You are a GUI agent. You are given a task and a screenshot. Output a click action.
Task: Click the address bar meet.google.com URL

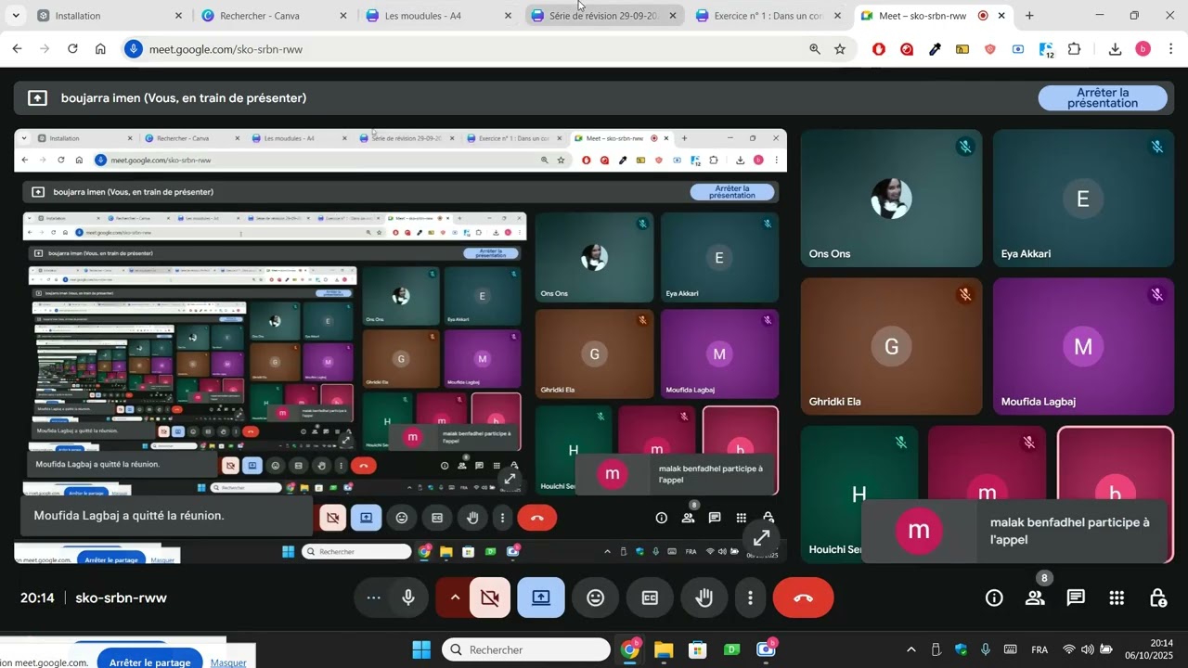tap(226, 49)
